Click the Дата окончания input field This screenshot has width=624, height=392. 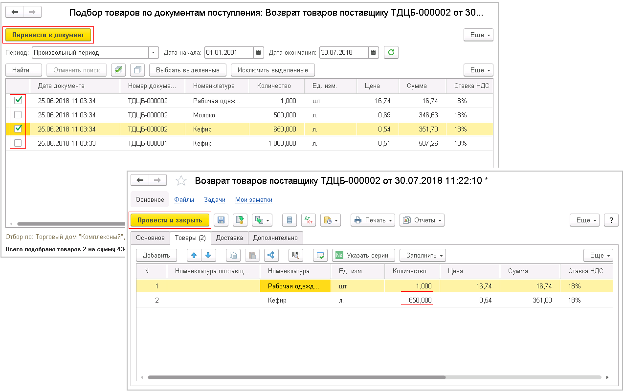click(344, 53)
